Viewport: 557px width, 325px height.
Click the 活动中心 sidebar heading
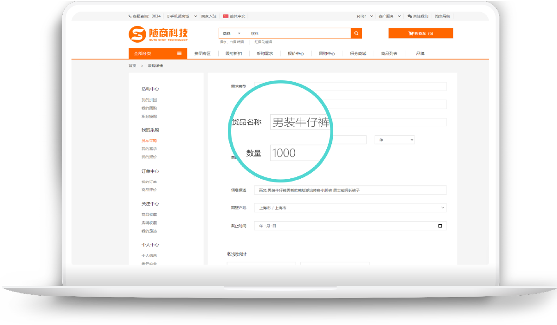(x=150, y=89)
